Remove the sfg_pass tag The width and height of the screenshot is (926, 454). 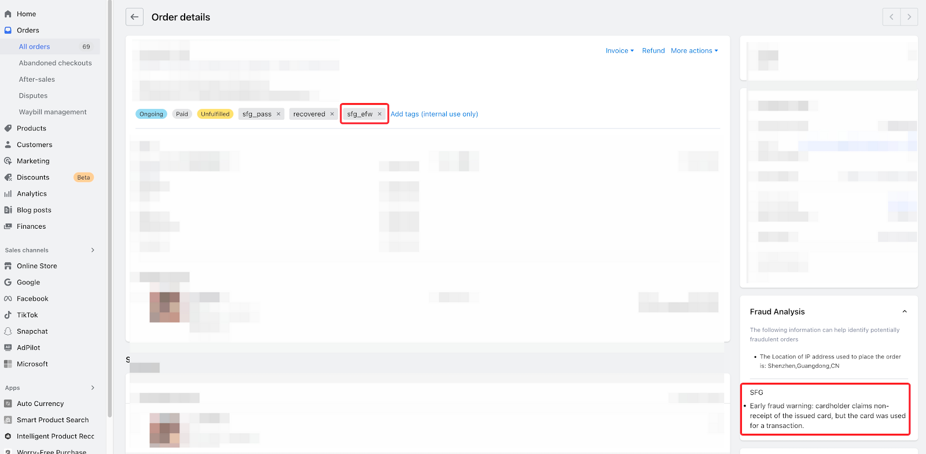[x=278, y=114]
